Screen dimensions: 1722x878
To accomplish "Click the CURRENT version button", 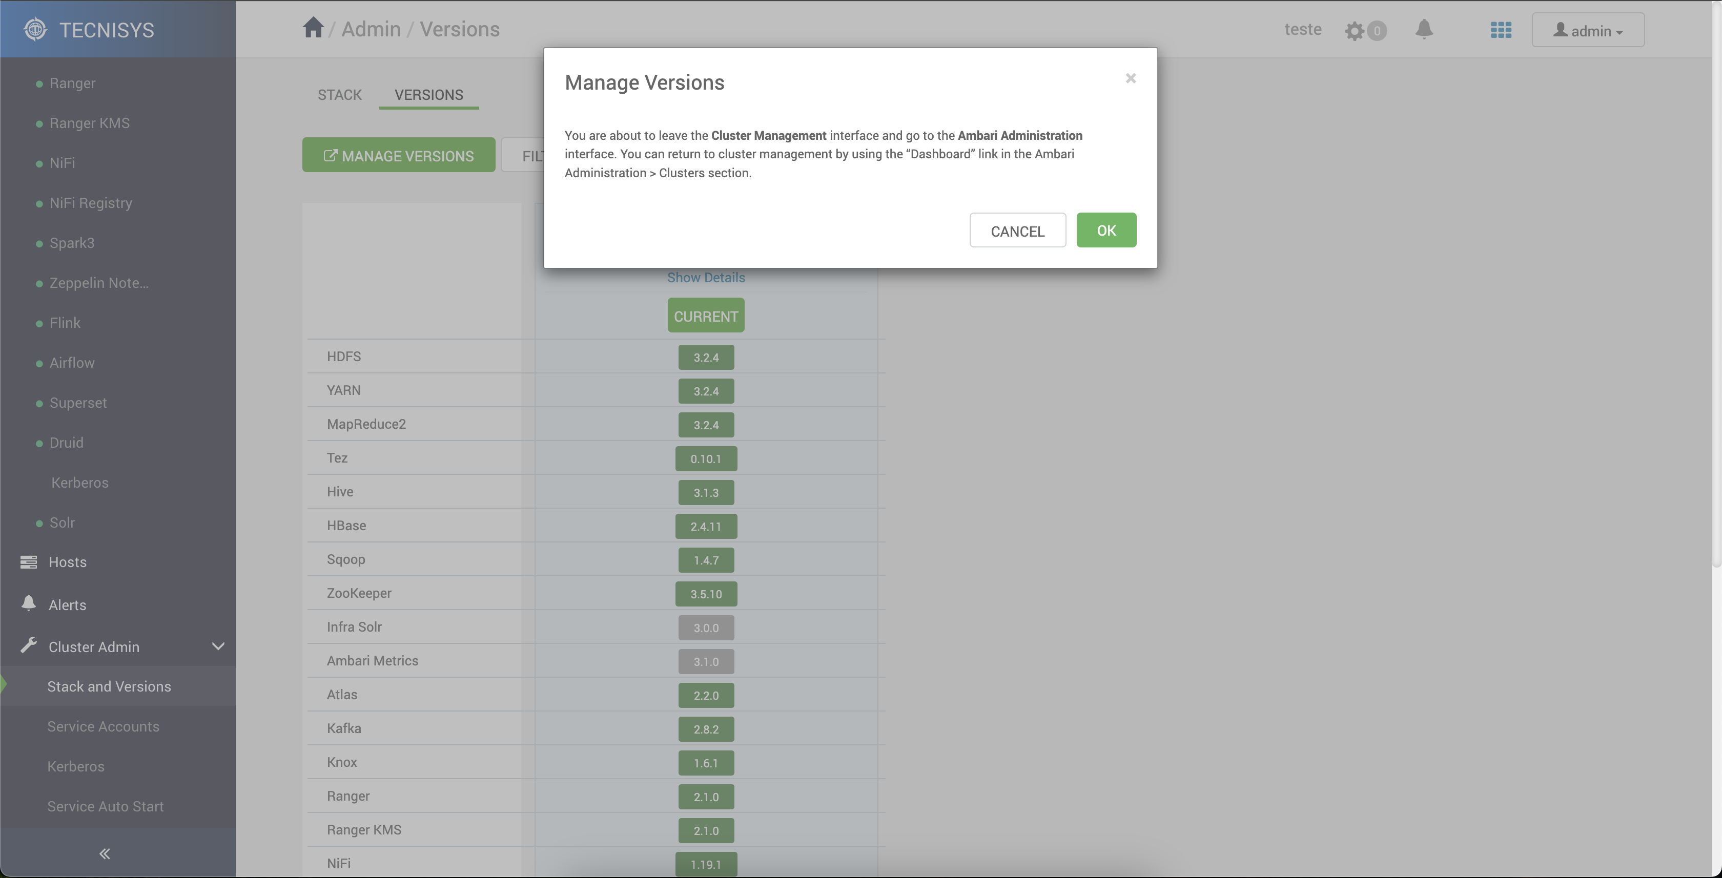I will coord(706,316).
